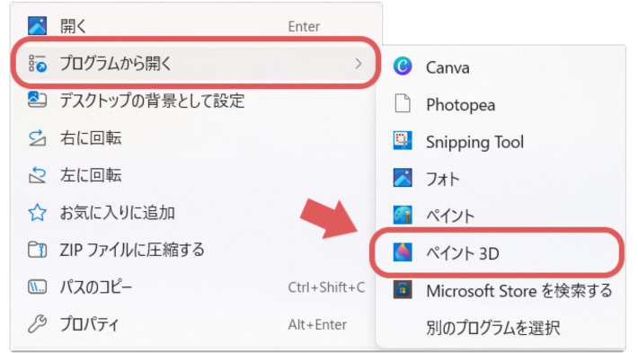Click the ペイント palette icon
This screenshot has height=353, width=638.
point(403,216)
